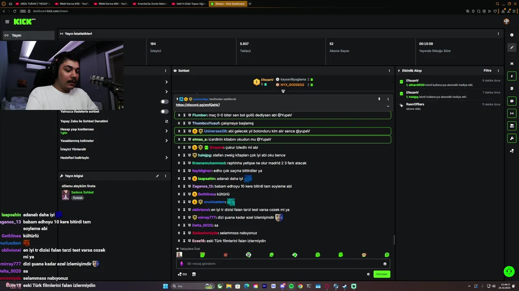Click the chat scrollbar thumb

pyautogui.click(x=394, y=240)
